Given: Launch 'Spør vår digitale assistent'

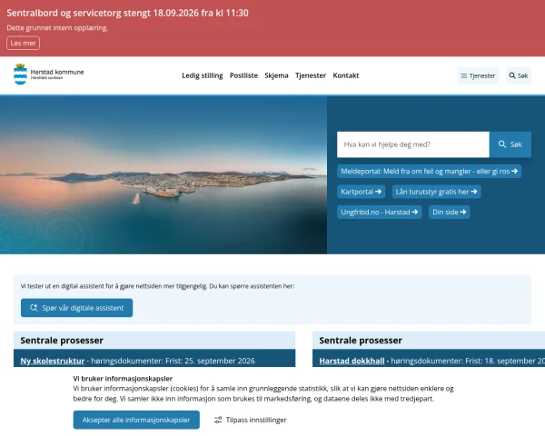Looking at the screenshot, I should point(77,308).
